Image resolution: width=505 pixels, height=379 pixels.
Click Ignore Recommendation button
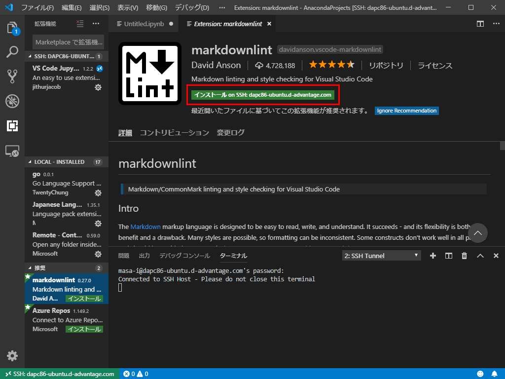tap(406, 111)
